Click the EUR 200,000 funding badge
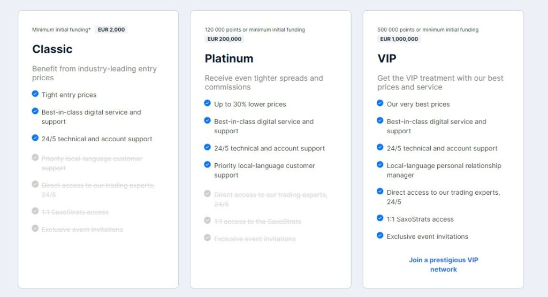This screenshot has width=548, height=297. (224, 39)
